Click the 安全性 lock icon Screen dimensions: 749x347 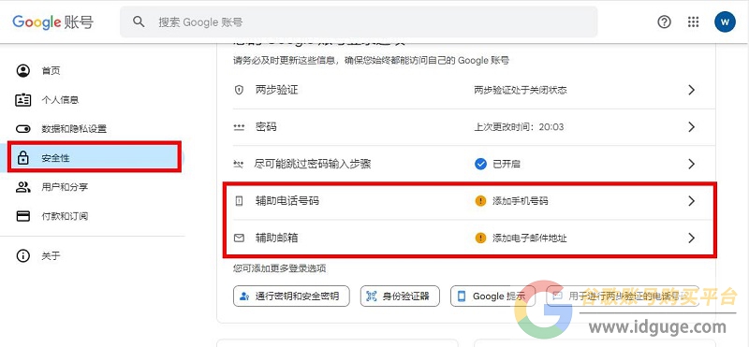(x=22, y=157)
